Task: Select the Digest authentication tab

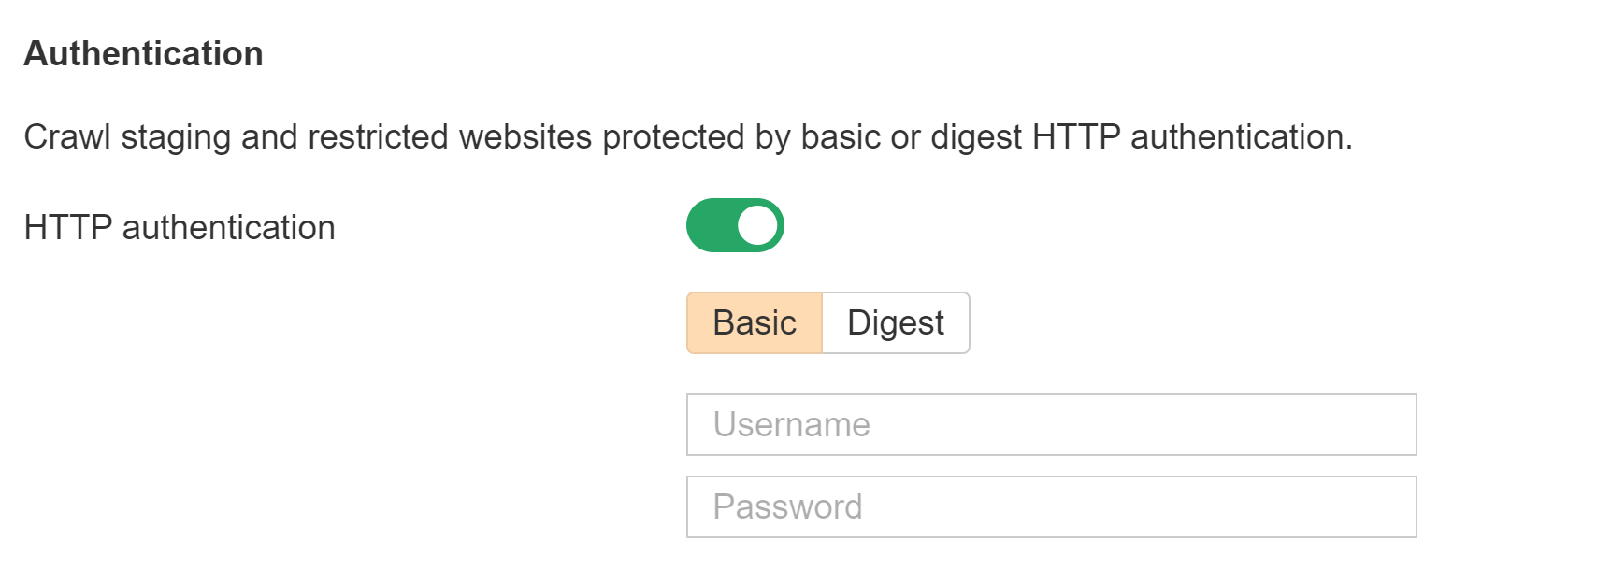Action: pos(894,322)
